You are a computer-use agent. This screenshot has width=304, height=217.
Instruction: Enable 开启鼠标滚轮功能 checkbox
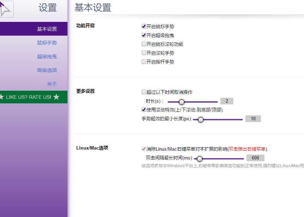144,44
